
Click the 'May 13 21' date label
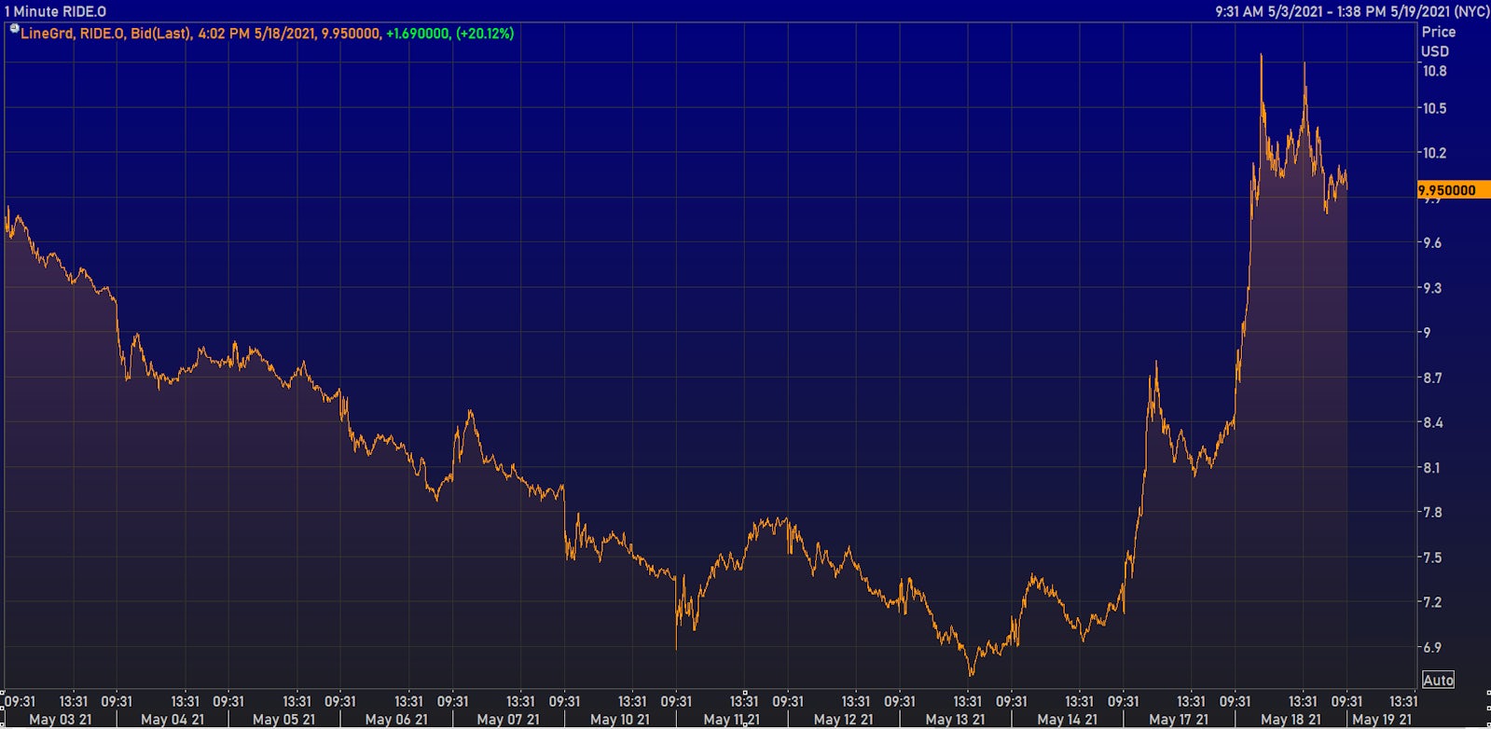[x=956, y=720]
